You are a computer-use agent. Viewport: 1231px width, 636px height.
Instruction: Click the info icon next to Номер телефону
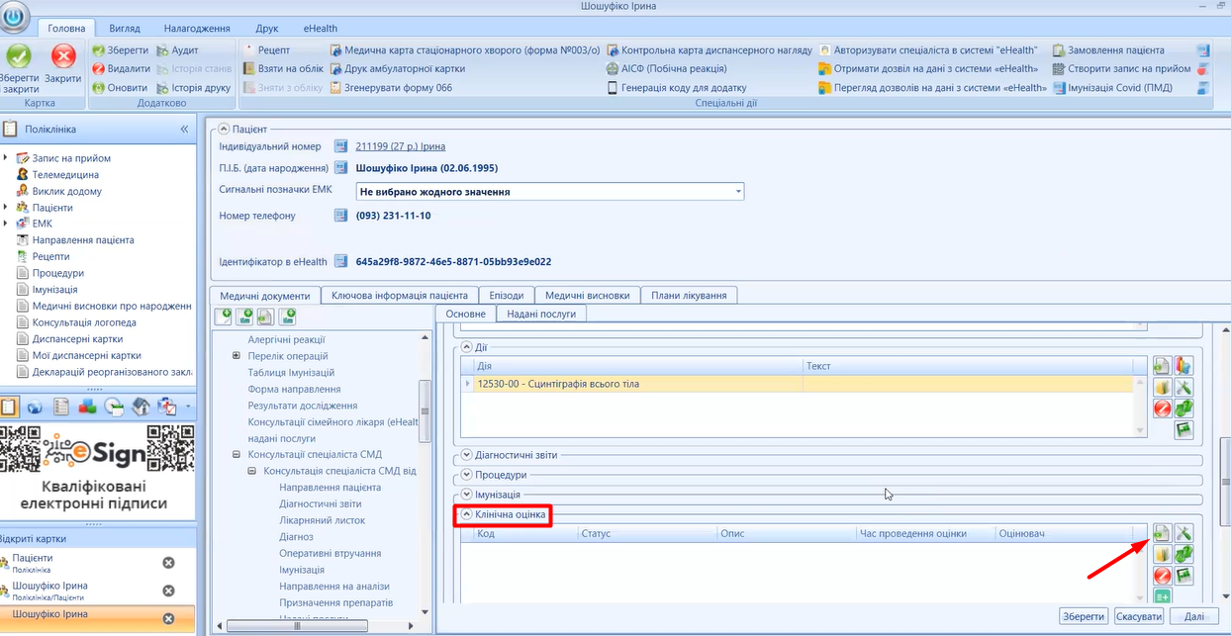click(341, 216)
